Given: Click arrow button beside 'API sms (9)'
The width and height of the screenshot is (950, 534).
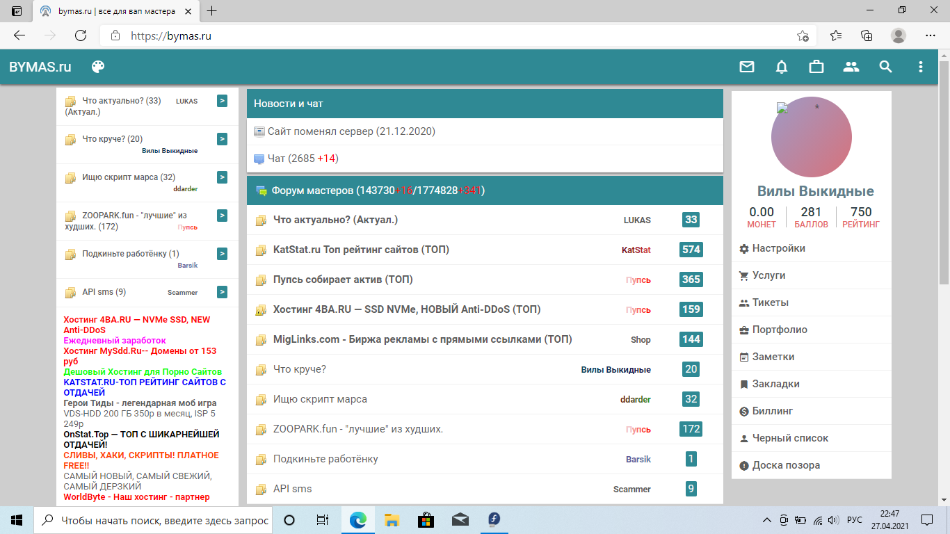Looking at the screenshot, I should click(x=222, y=292).
